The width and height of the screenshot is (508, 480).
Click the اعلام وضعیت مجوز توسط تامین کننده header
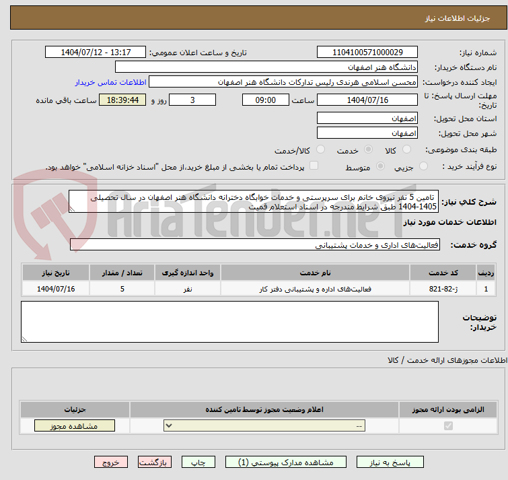point(264,410)
